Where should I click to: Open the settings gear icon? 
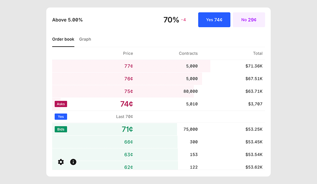click(61, 162)
